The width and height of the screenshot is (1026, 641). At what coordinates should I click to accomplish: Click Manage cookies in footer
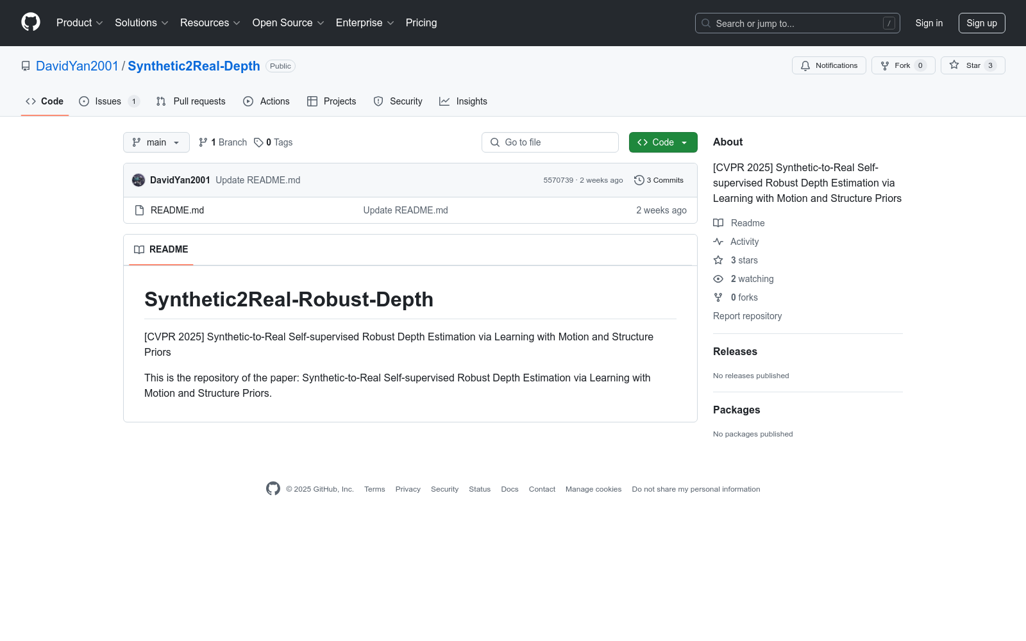point(593,489)
